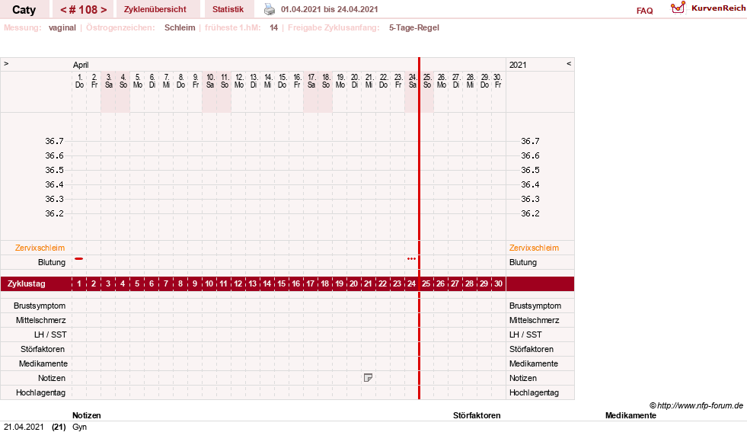Click the spotting dots on day 24
This screenshot has width=747, height=445.
[412, 258]
